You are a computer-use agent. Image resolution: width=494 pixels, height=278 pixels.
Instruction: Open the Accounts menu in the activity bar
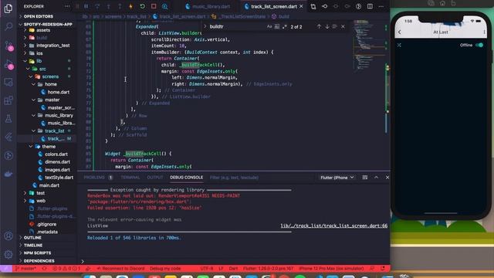pyautogui.click(x=8, y=236)
